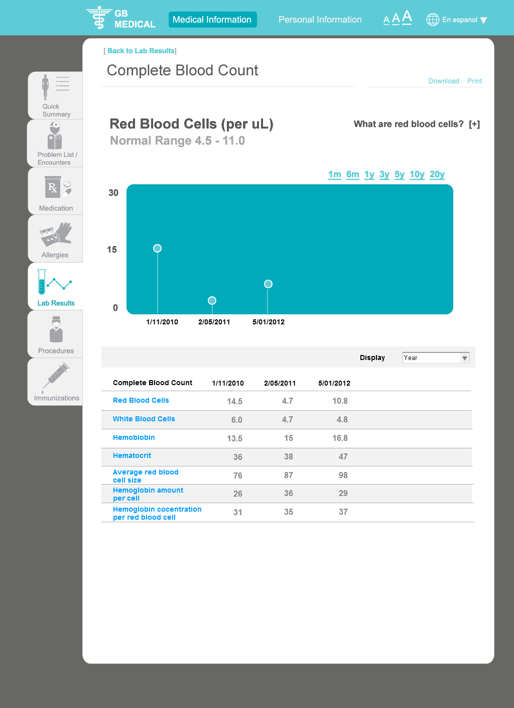
Task: Set chart range to 20y
Action: click(437, 174)
